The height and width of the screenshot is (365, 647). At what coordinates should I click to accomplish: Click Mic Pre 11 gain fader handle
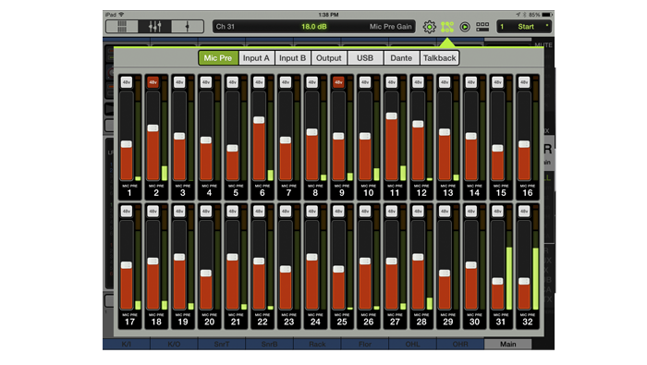tap(392, 116)
